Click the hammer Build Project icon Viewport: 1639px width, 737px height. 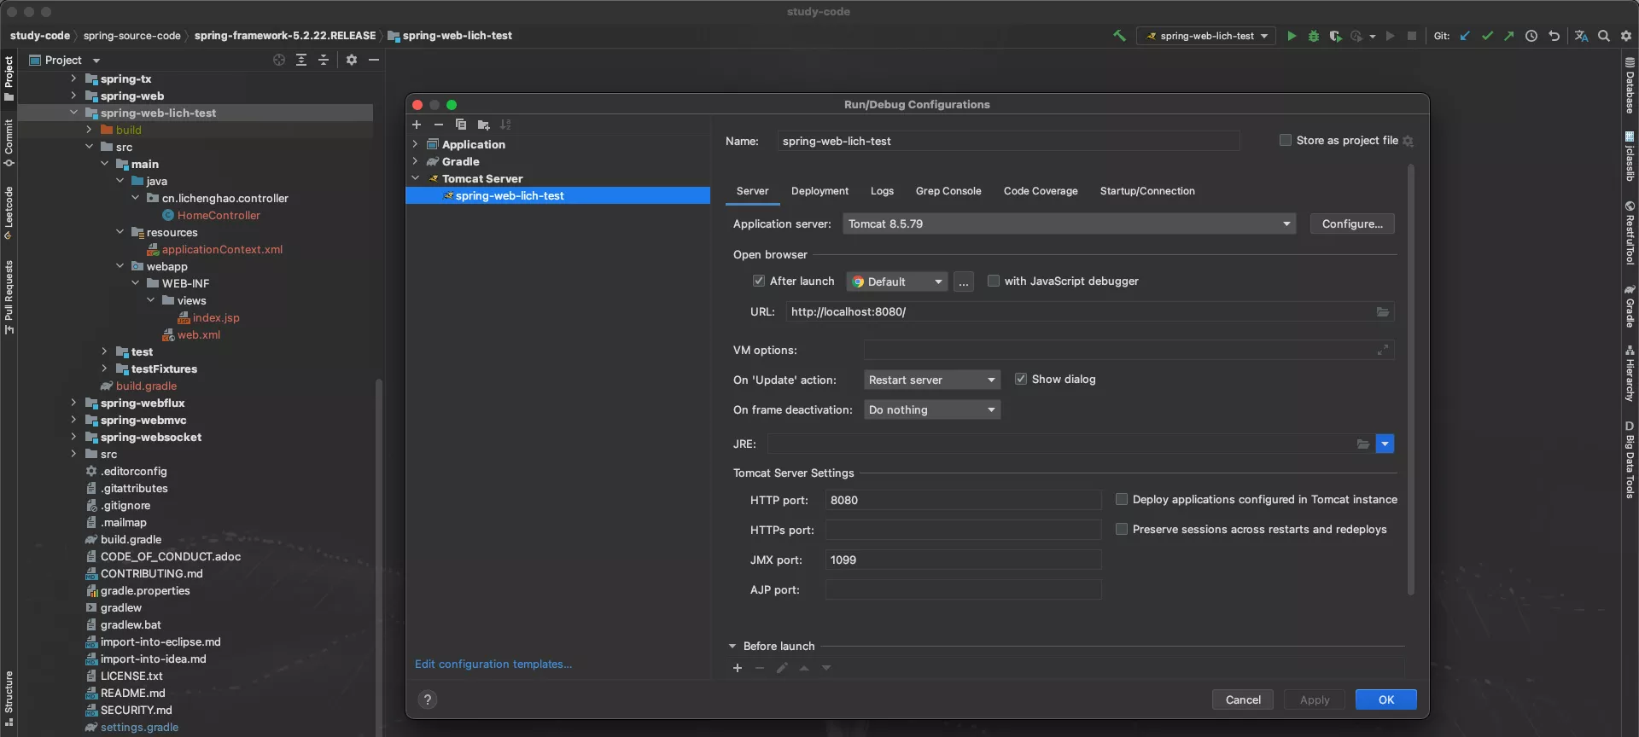pyautogui.click(x=1119, y=36)
